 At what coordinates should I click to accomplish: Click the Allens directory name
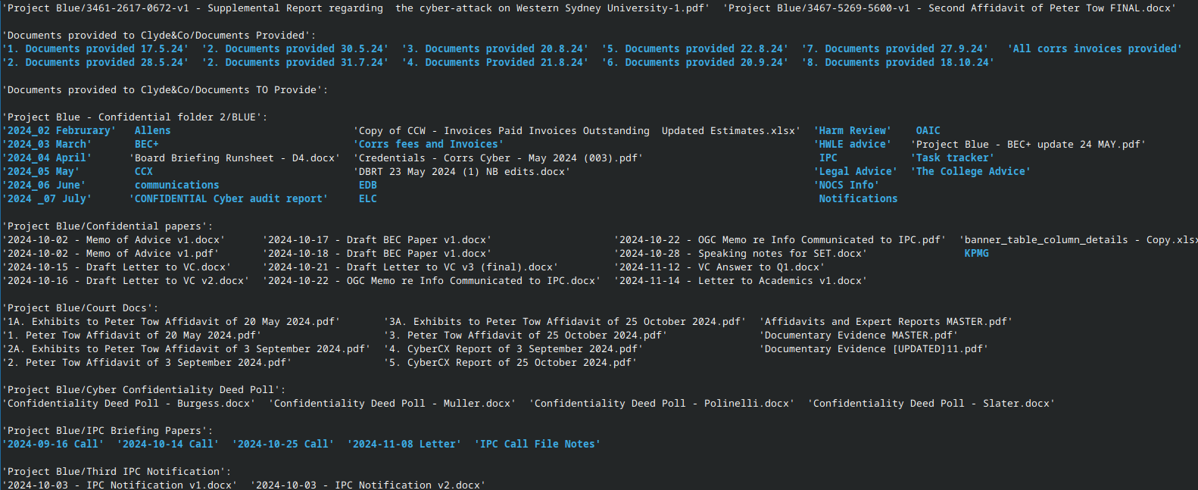tap(153, 130)
